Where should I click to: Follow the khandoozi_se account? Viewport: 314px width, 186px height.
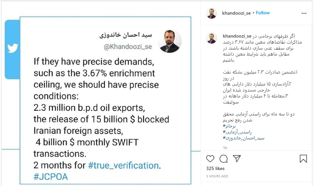coord(263,13)
